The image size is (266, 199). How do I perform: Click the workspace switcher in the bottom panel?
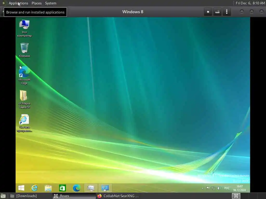click(236, 196)
